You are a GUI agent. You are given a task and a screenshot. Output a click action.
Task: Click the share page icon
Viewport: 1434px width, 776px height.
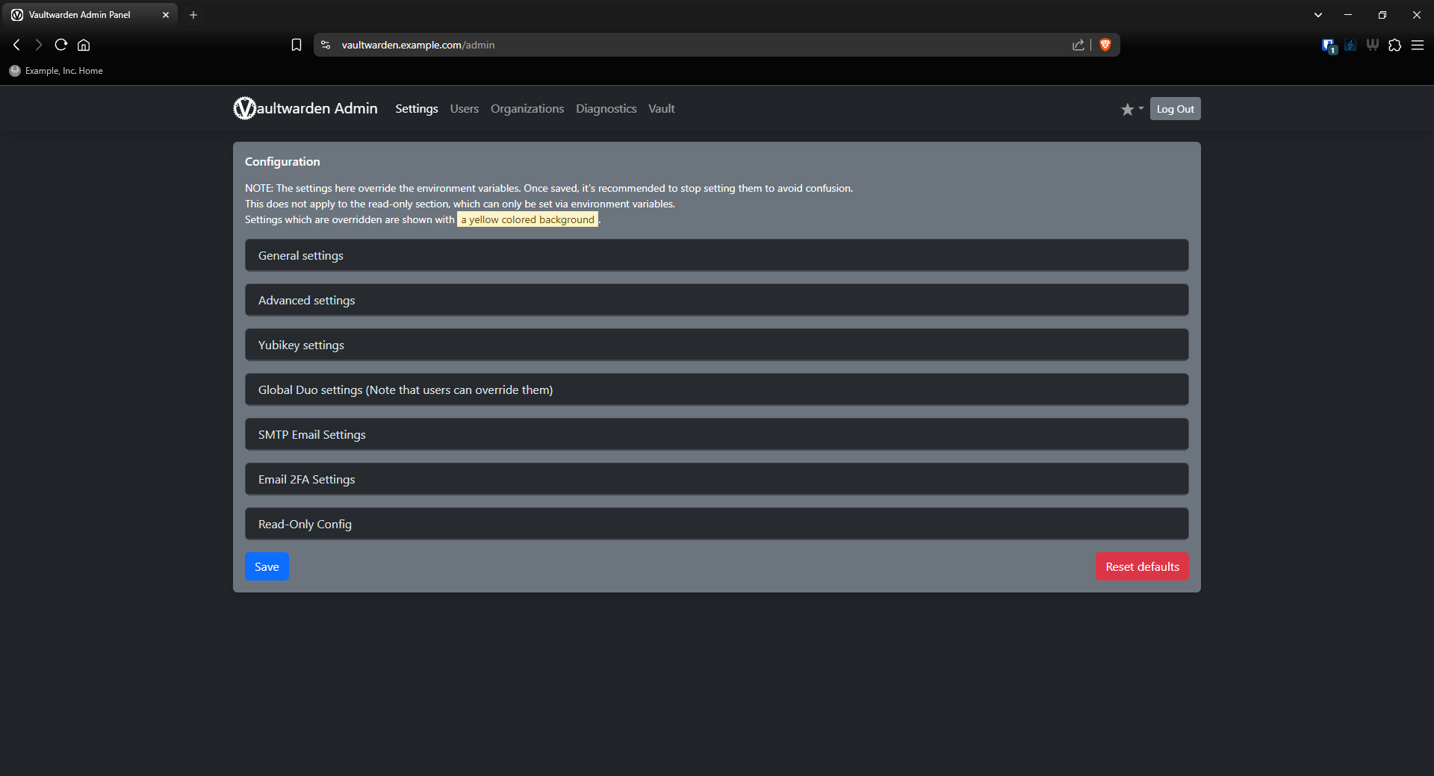(x=1078, y=45)
